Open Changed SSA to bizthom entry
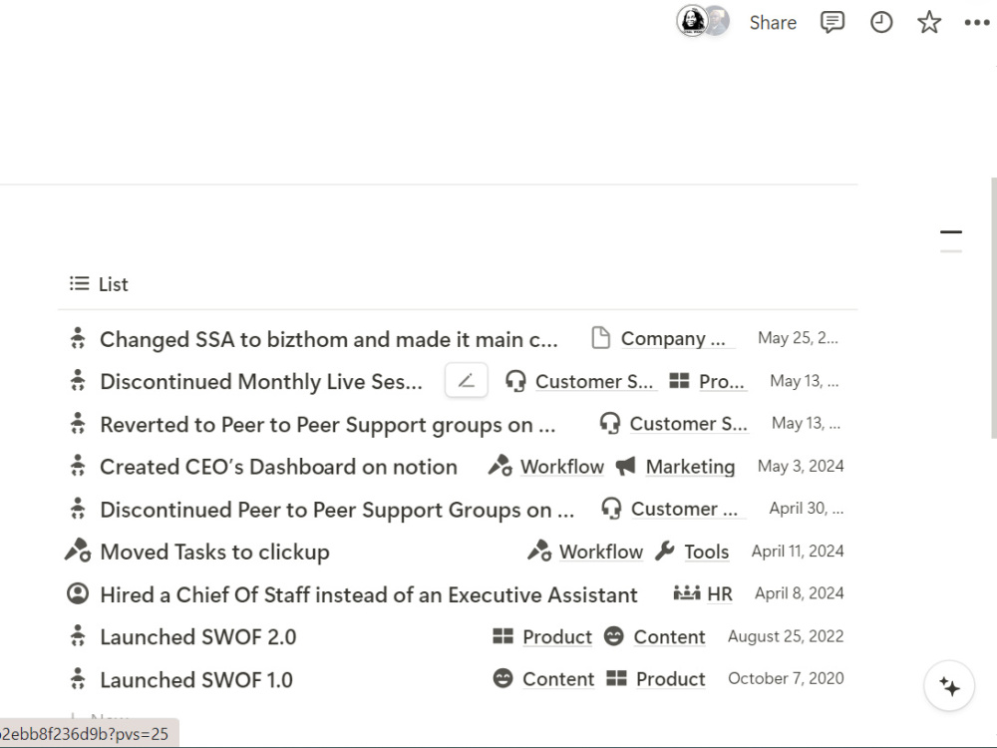 (x=329, y=339)
